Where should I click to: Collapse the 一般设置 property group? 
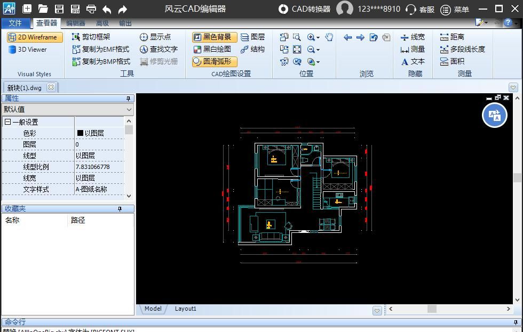point(7,122)
